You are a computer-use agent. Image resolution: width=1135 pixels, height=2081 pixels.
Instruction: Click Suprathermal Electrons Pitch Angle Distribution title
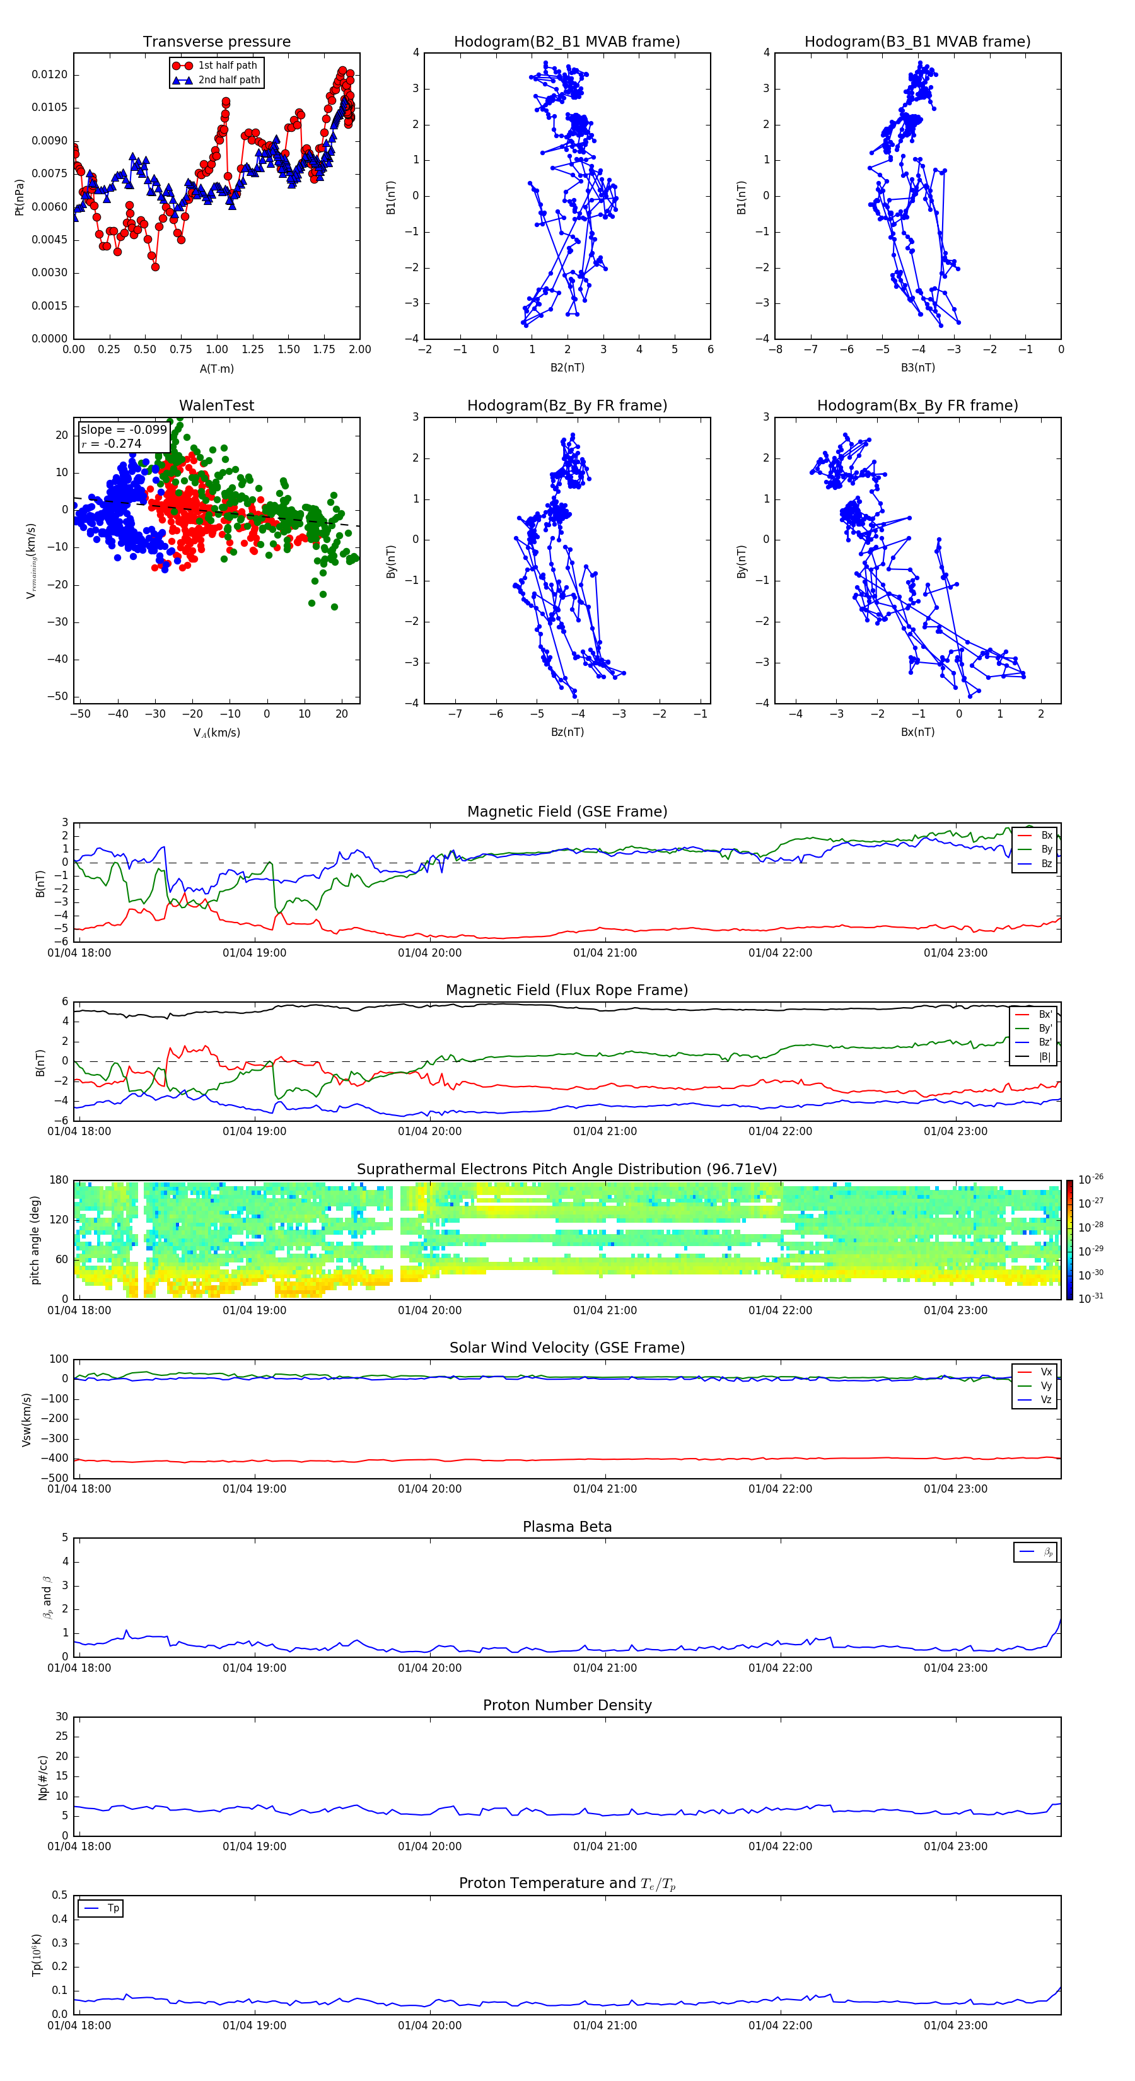(x=567, y=1169)
